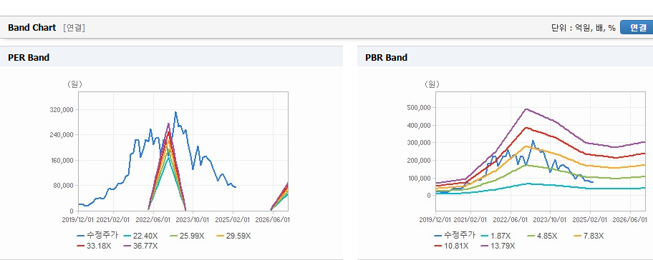Click the 단위 : 억원, 배, % text
This screenshot has height=260, width=653.
click(583, 28)
